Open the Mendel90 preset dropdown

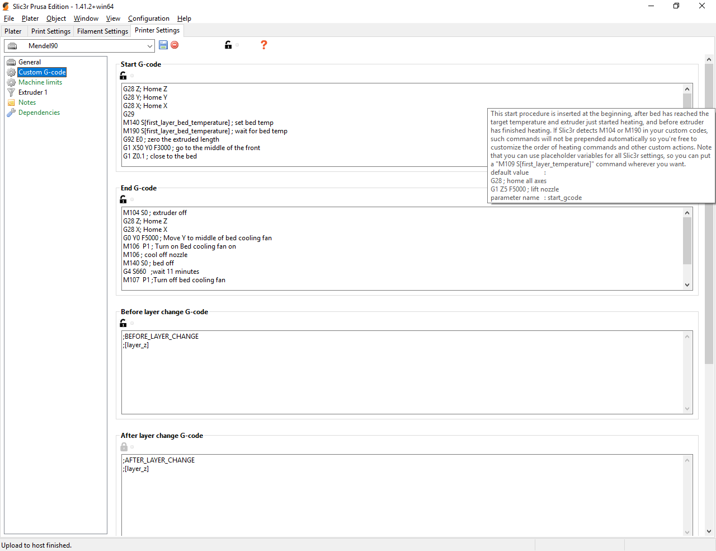pyautogui.click(x=150, y=46)
